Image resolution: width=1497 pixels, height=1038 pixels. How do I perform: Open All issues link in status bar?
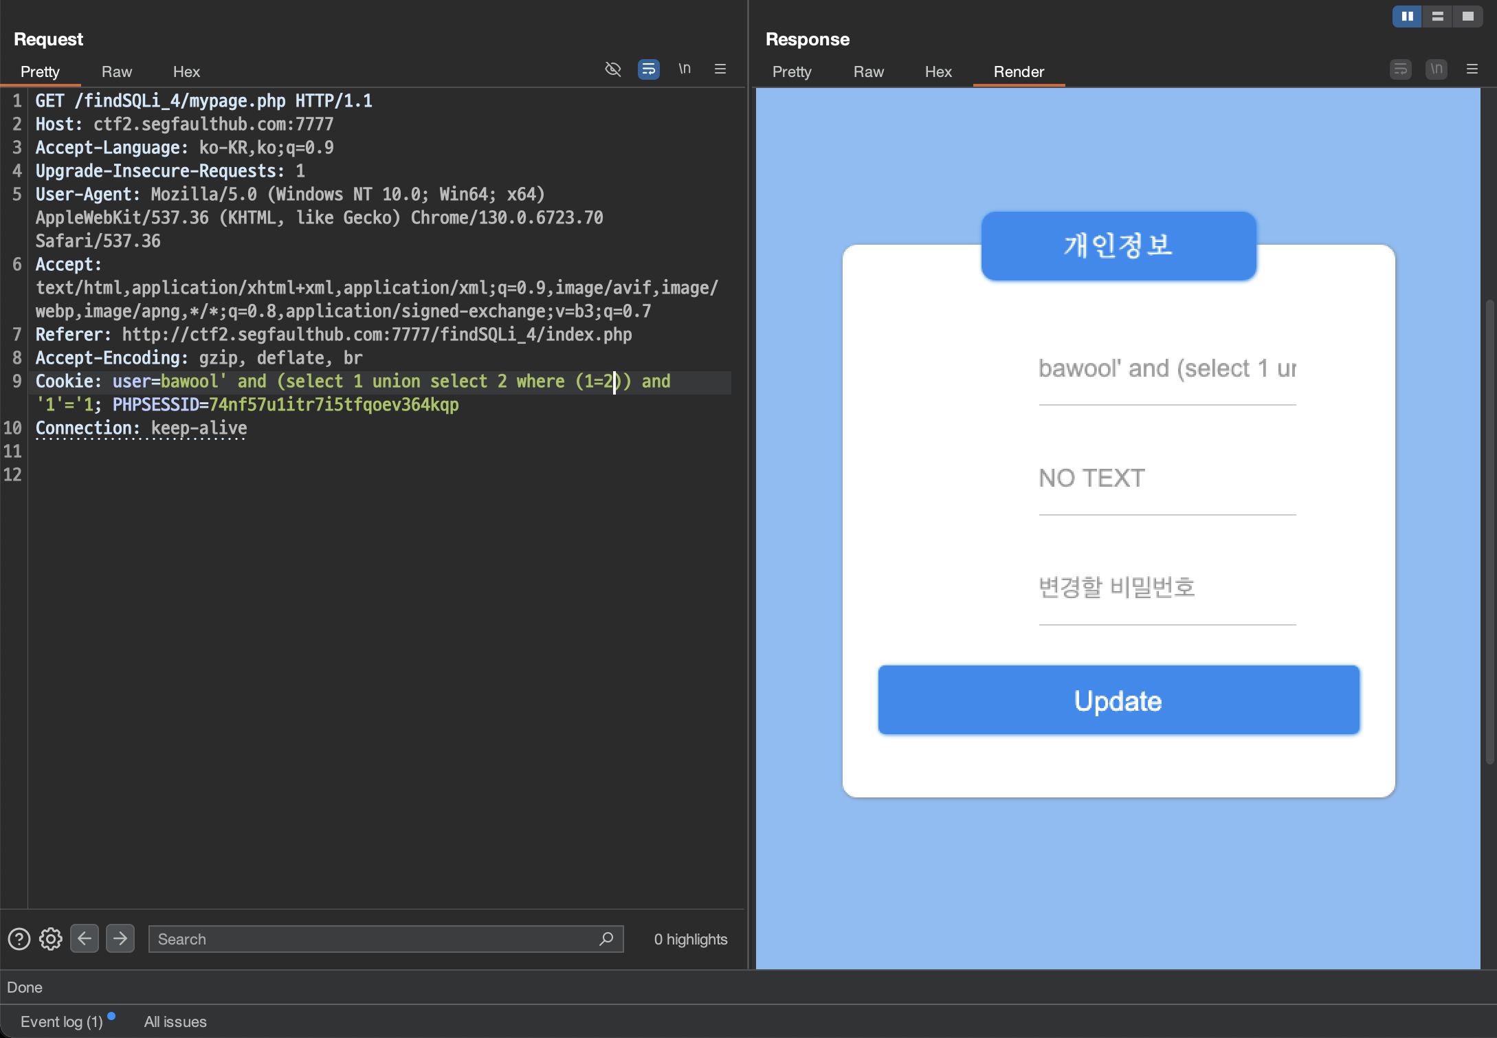coord(175,1022)
